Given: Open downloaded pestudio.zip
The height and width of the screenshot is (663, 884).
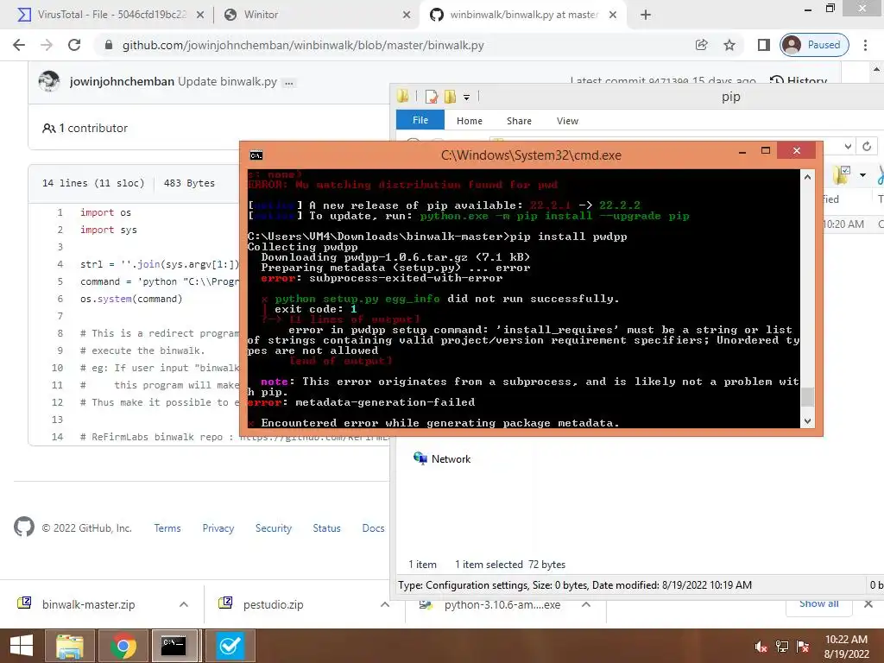Looking at the screenshot, I should [274, 604].
